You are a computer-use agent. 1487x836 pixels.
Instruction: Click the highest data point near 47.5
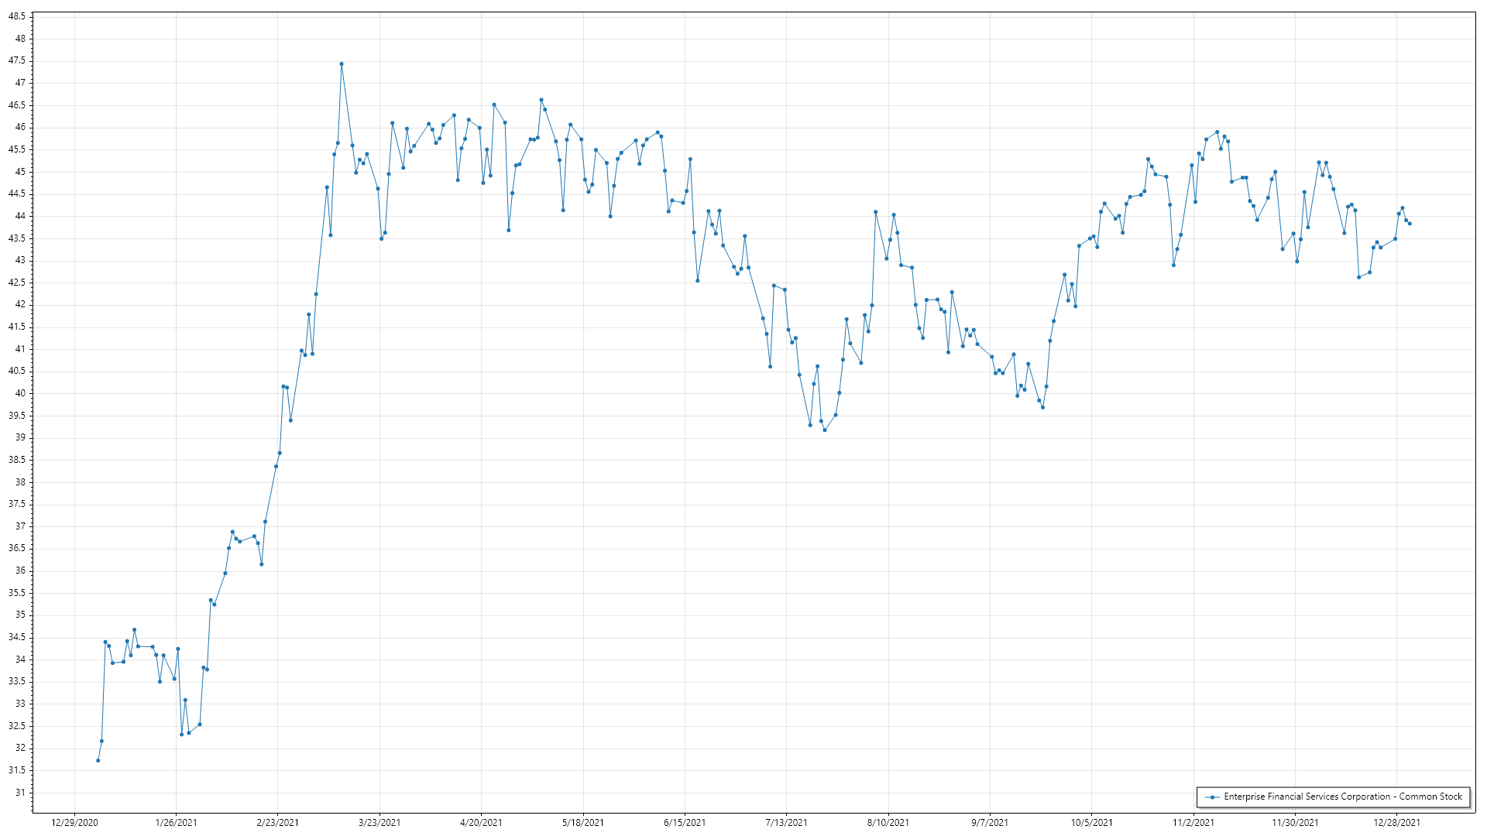[x=342, y=64]
